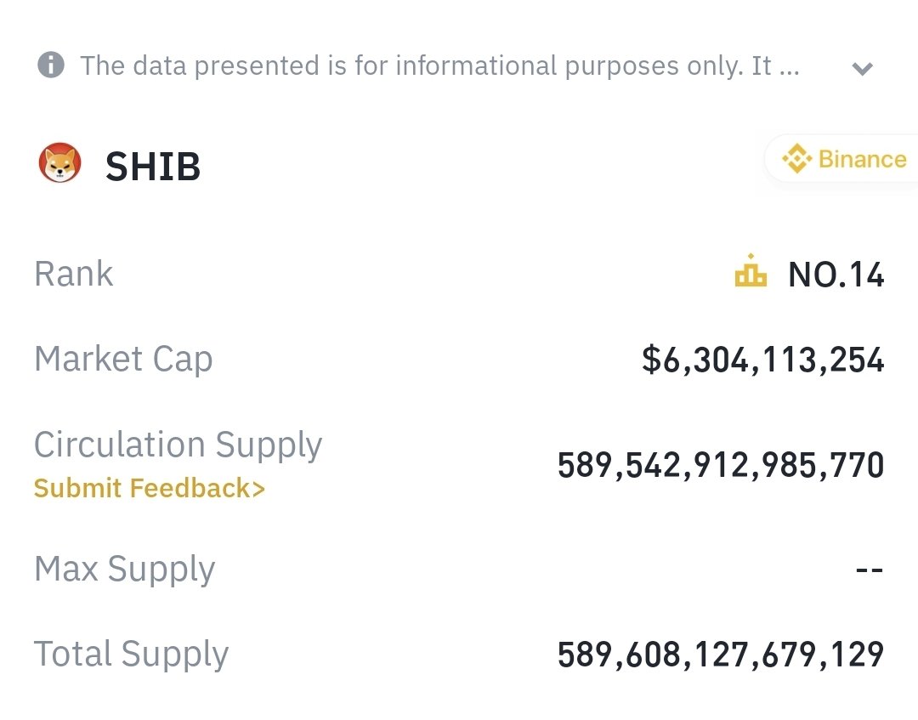Select the NO.14 rank value
Image resolution: width=918 pixels, height=720 pixels.
coord(836,275)
